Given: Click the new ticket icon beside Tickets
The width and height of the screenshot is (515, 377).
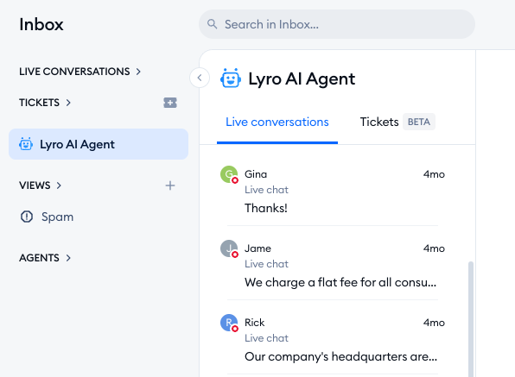Looking at the screenshot, I should point(170,103).
